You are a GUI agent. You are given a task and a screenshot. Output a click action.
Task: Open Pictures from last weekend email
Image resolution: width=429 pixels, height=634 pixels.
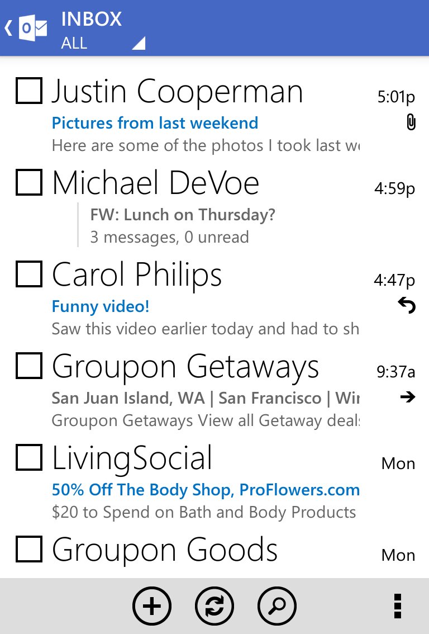[155, 123]
